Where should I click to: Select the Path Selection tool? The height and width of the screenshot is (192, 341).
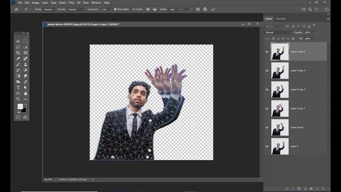point(26,87)
